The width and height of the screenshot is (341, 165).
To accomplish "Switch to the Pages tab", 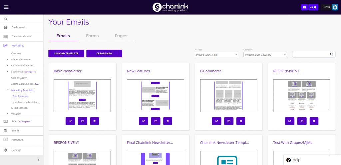I will tap(121, 36).
